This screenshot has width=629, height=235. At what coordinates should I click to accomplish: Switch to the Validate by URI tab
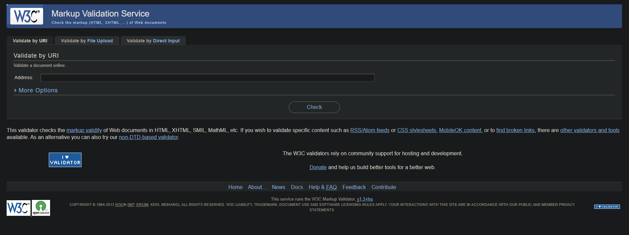30,41
